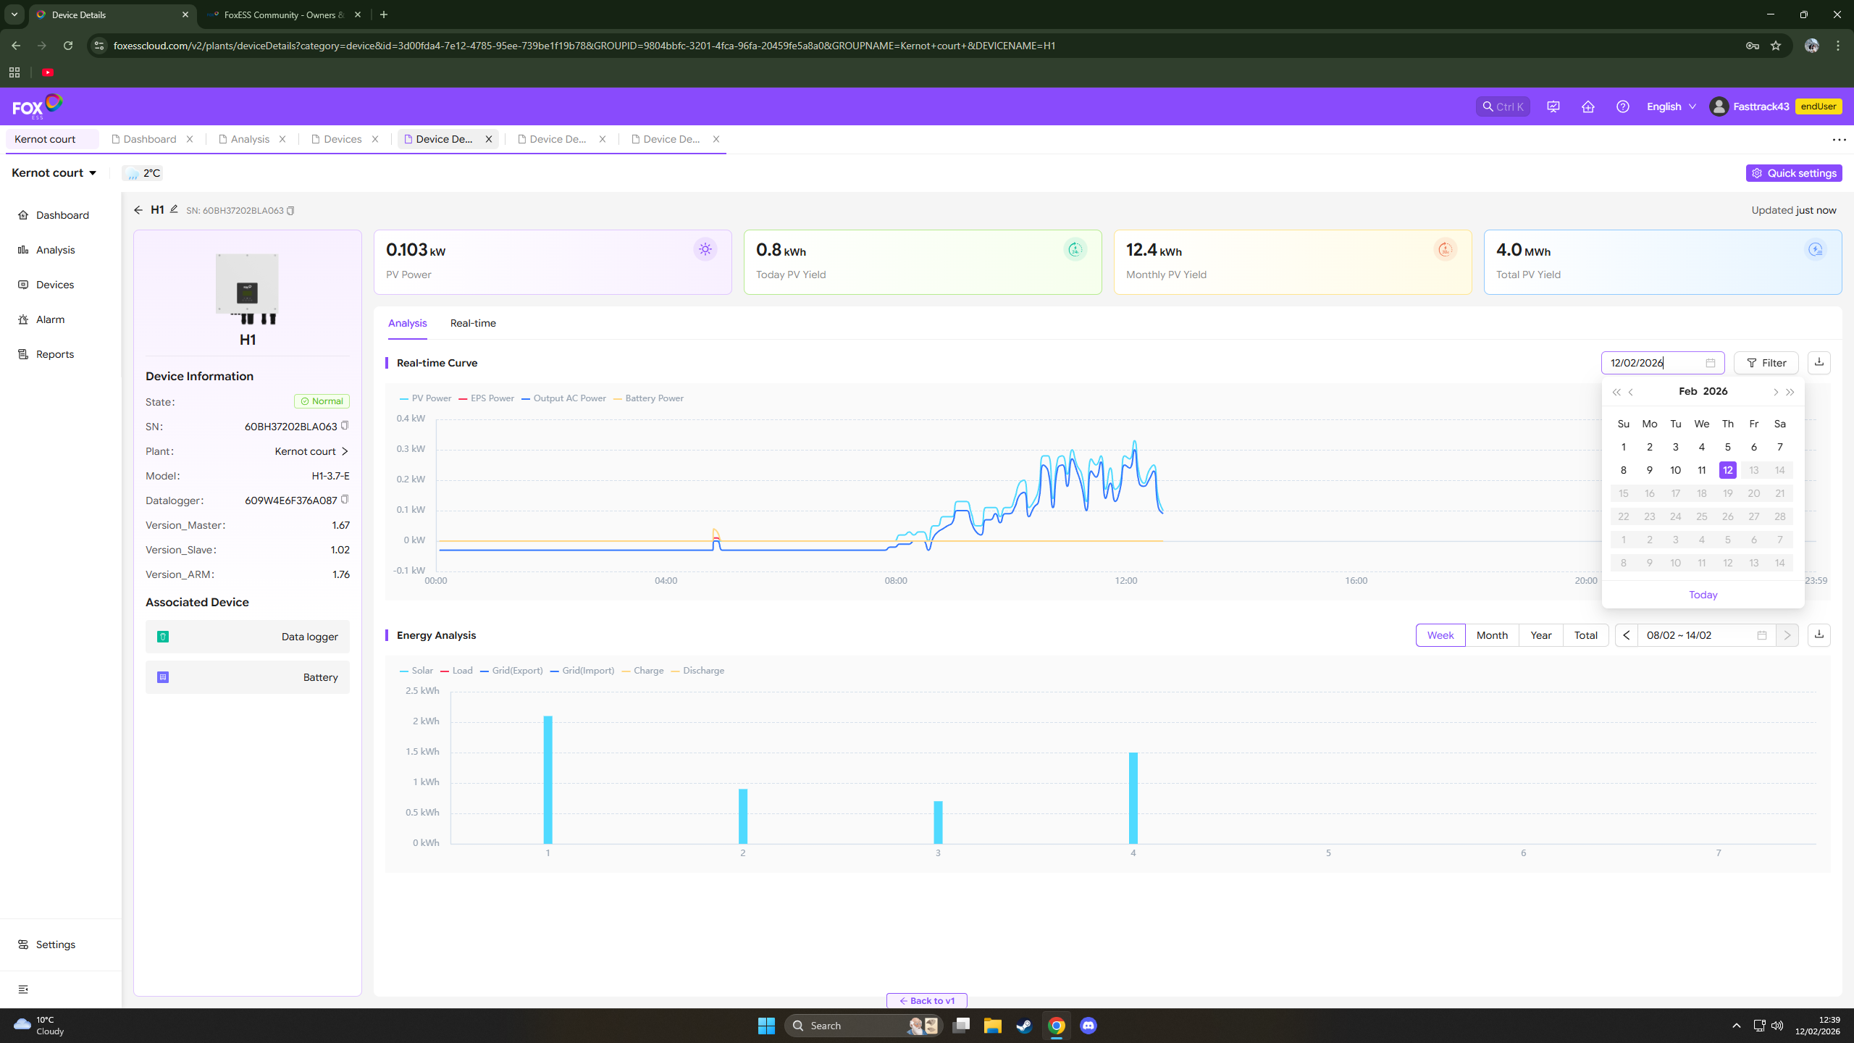Open the help question mark icon
Screen dimensions: 1854x1043
1622,106
